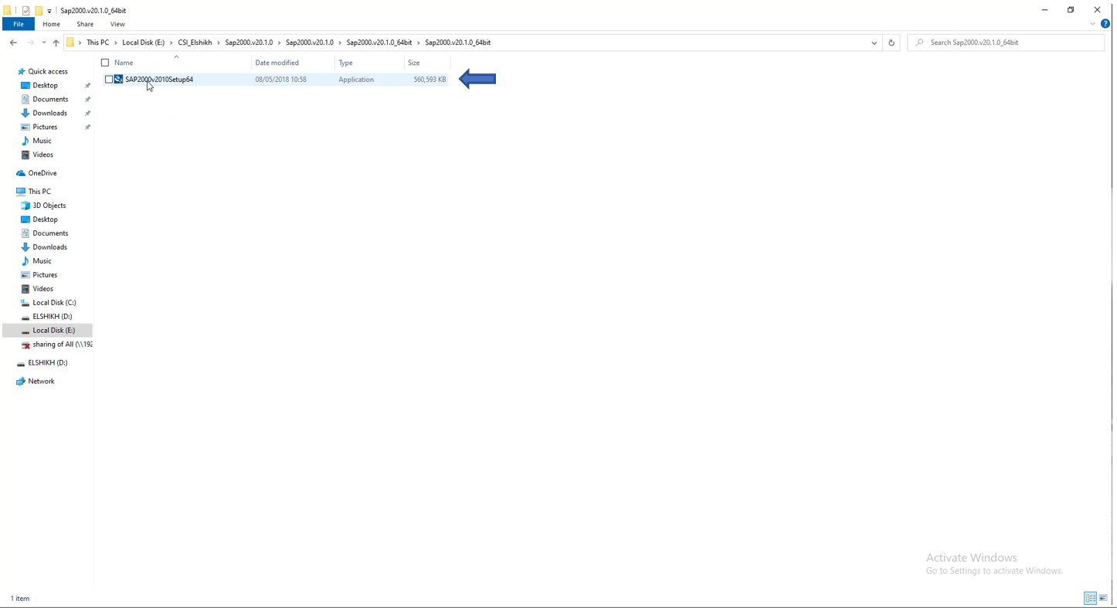1117x608 pixels.
Task: Open Pictures under This PC
Action: pos(45,275)
